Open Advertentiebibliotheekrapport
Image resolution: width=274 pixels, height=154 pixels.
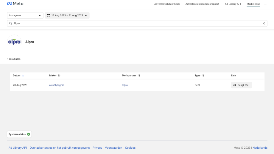(202, 4)
